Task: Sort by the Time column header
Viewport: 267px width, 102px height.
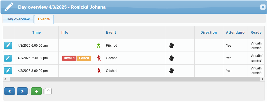Action: coord(37,33)
